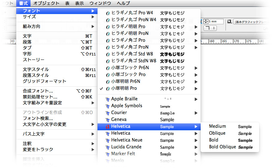Viewport: 272px width, 168px height.
Task: Expand the サイズ submenu
Action: pos(57,17)
